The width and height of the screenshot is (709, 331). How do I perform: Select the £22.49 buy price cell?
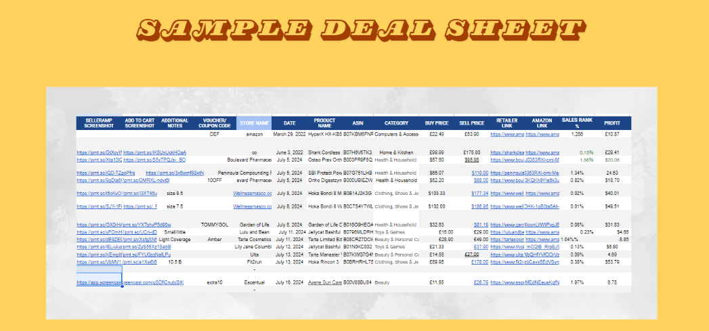[436, 134]
